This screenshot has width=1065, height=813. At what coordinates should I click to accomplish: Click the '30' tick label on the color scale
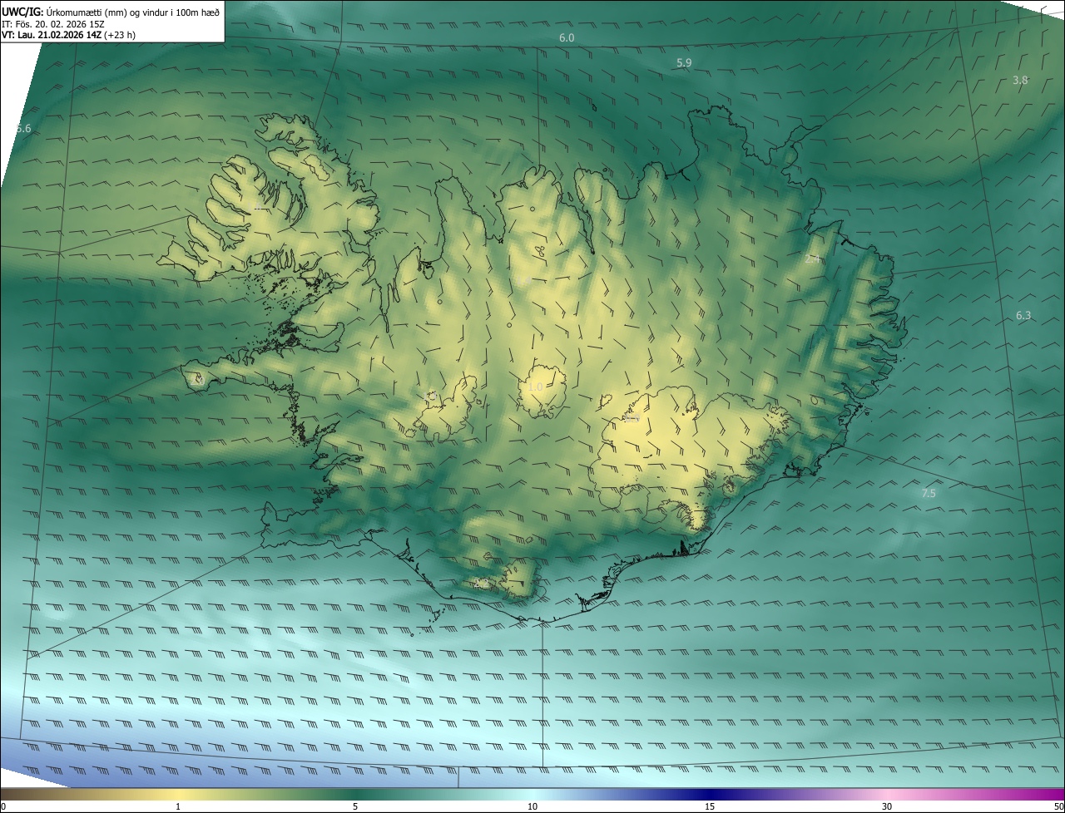click(x=887, y=806)
